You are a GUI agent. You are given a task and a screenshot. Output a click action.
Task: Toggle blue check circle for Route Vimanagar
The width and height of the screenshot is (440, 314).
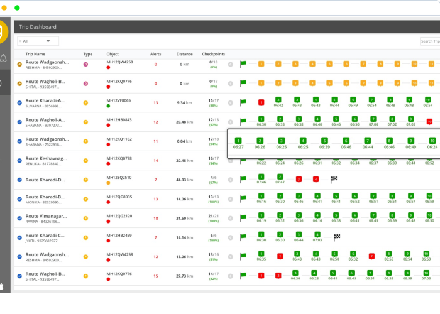tap(19, 217)
